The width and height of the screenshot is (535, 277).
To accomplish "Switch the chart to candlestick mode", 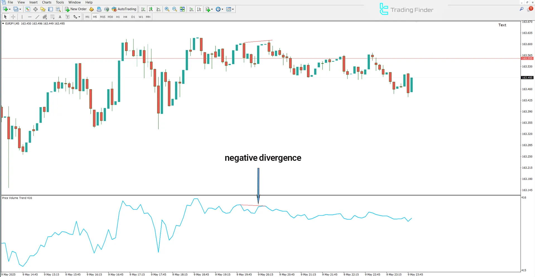I will 151,9.
